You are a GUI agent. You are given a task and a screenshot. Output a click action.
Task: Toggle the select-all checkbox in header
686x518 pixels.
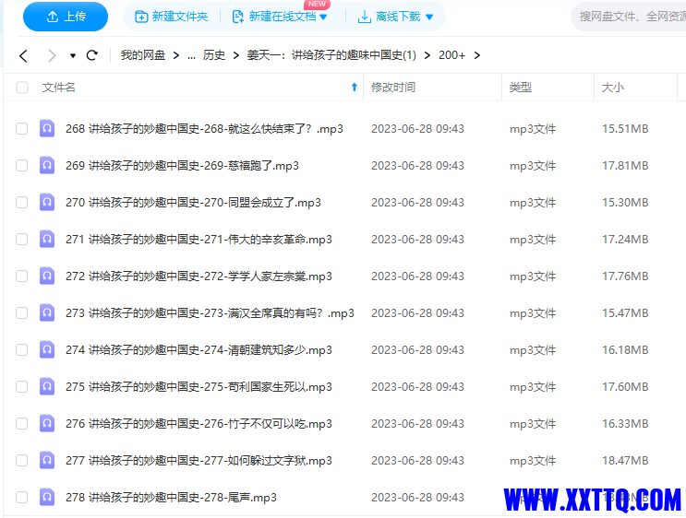(x=22, y=88)
